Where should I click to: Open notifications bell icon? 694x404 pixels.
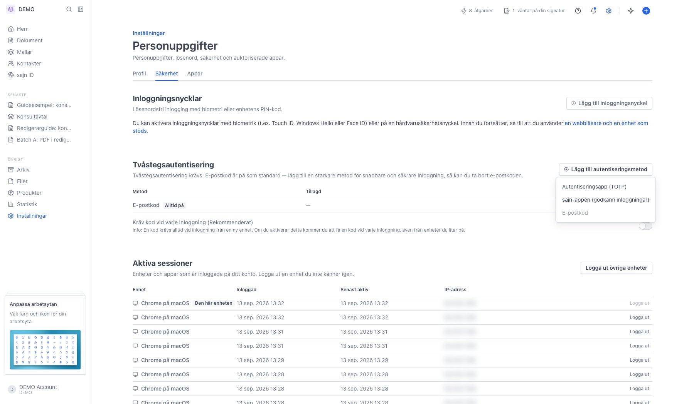(593, 11)
